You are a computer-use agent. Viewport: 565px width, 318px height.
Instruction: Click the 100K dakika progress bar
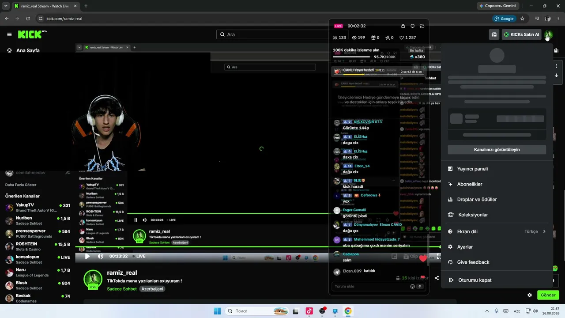(351, 57)
